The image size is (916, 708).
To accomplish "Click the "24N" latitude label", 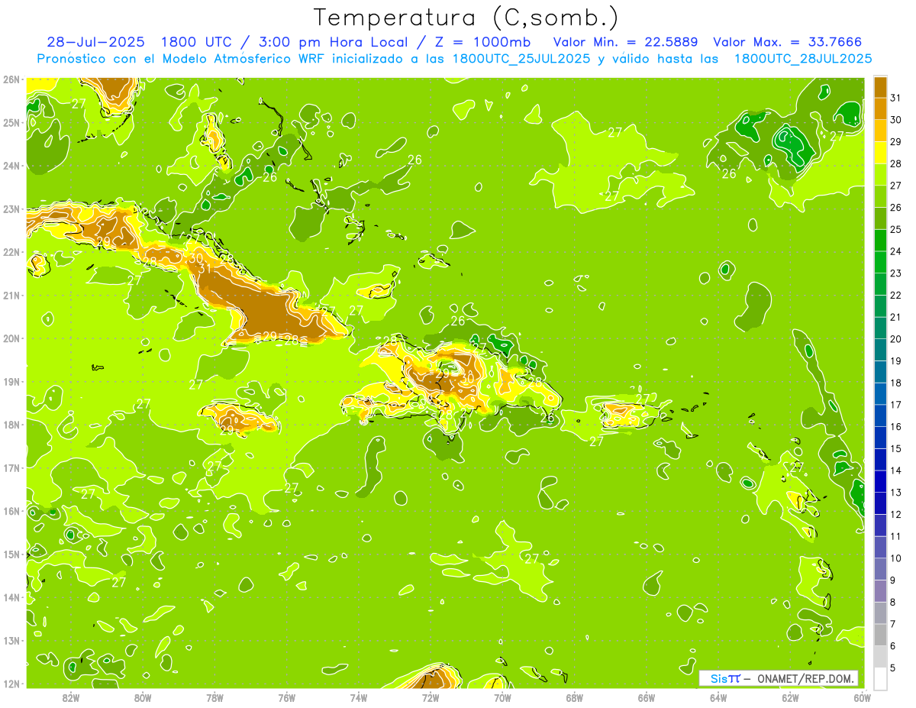I will (x=11, y=166).
